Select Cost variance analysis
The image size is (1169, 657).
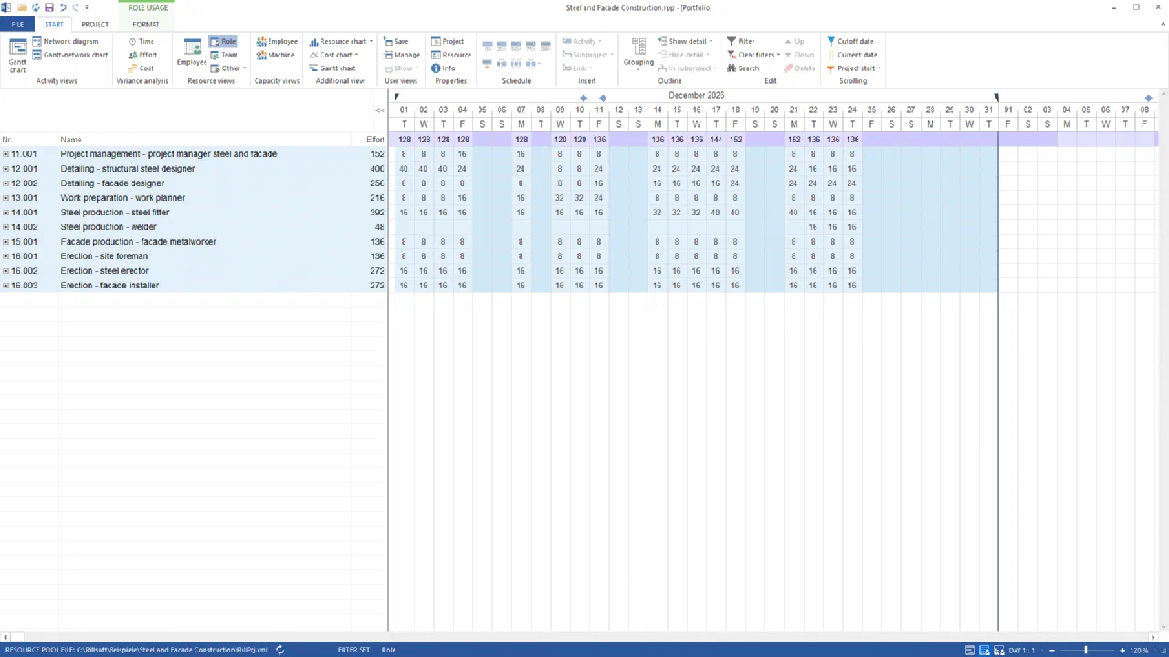click(141, 68)
